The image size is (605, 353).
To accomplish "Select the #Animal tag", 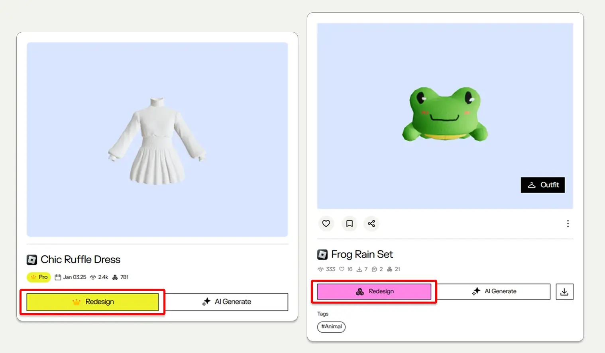I will click(x=331, y=327).
